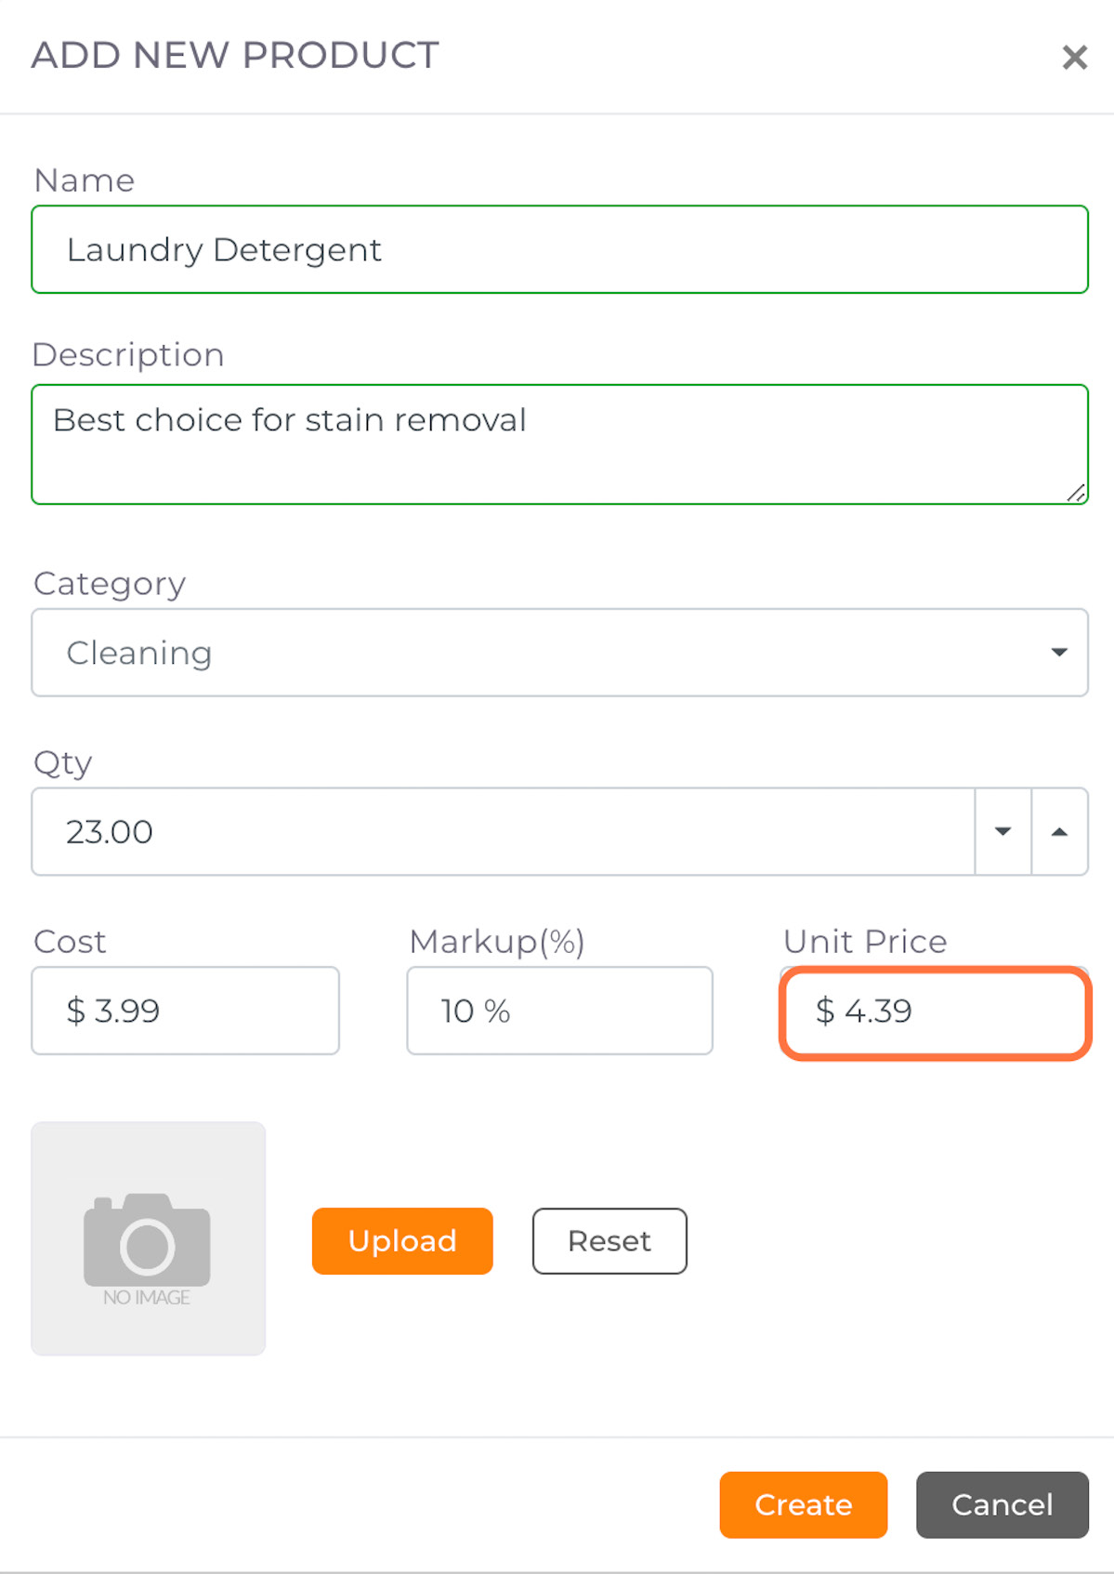1114x1574 pixels.
Task: Close the Add New Product dialog
Action: click(1074, 58)
